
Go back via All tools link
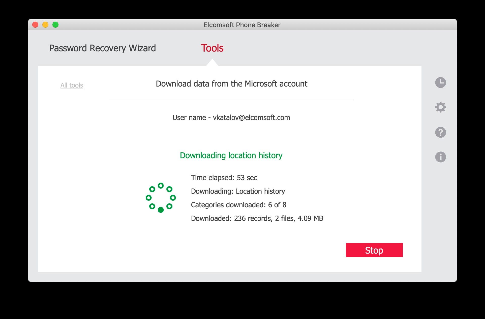tap(72, 85)
